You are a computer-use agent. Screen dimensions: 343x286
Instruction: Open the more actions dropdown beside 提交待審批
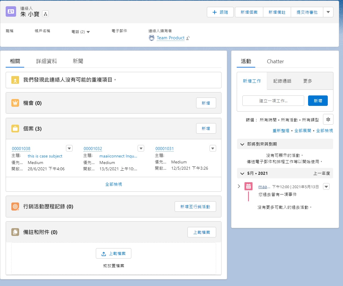coord(328,12)
